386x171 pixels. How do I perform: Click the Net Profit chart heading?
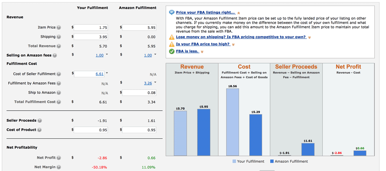point(348,67)
